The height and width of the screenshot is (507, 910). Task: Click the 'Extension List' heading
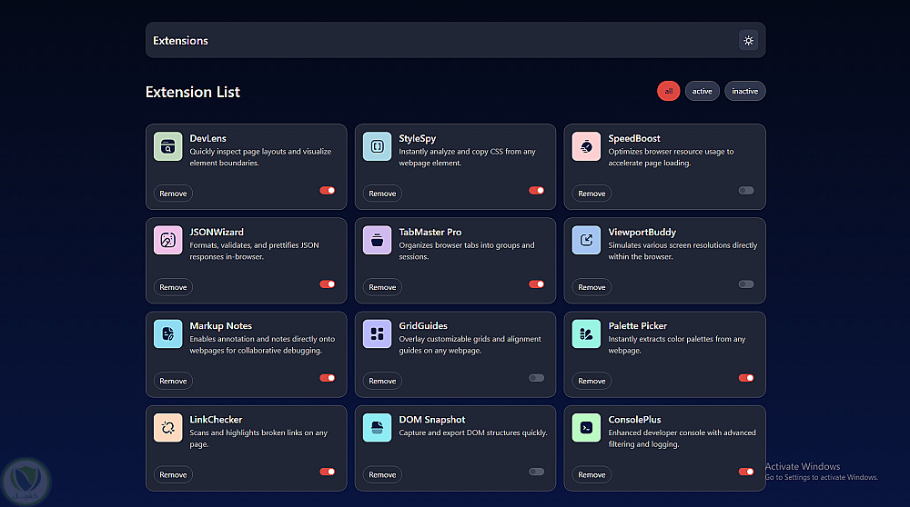(x=193, y=92)
